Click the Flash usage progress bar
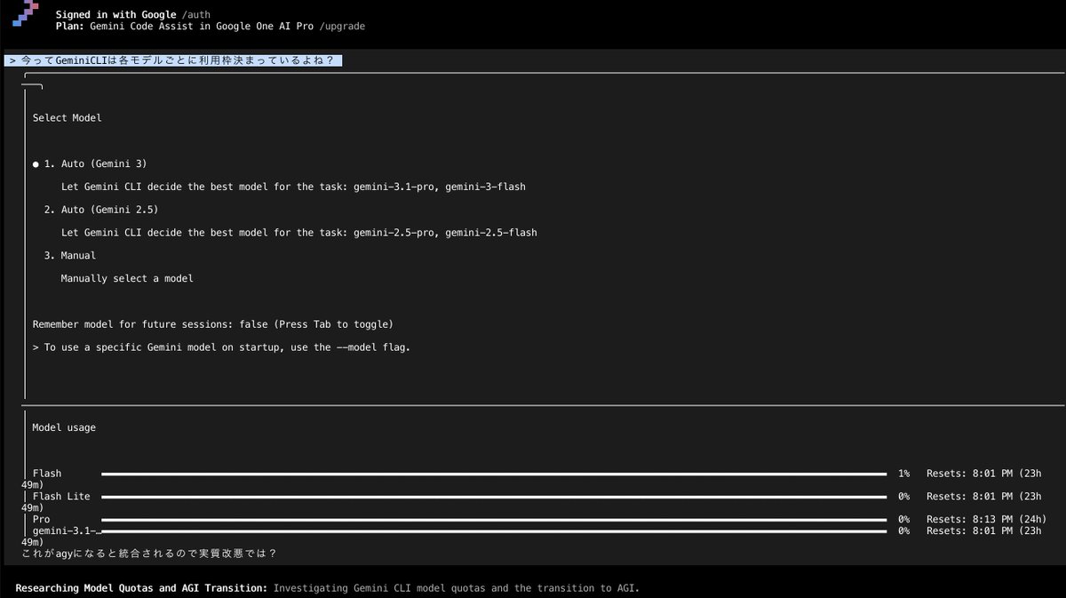Screen dimensions: 1066x598 coord(494,474)
